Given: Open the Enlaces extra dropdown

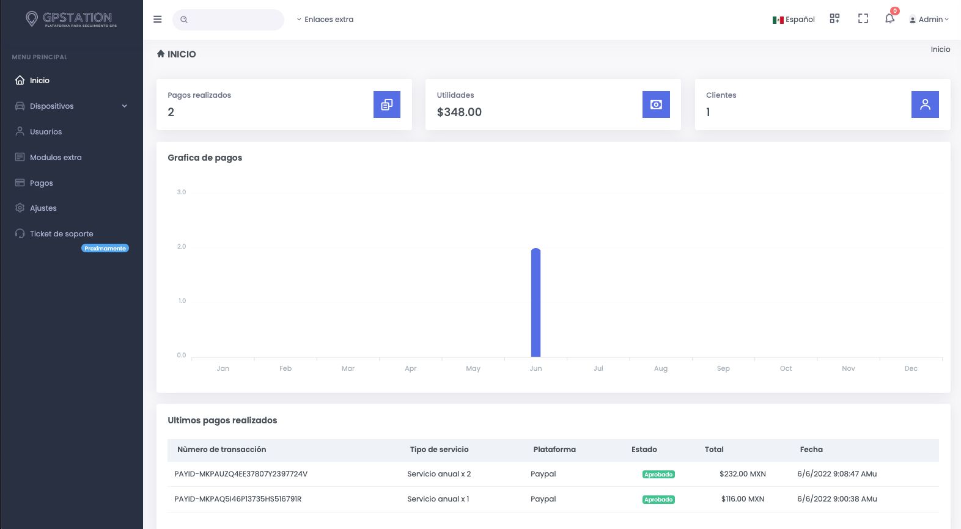Looking at the screenshot, I should [325, 20].
